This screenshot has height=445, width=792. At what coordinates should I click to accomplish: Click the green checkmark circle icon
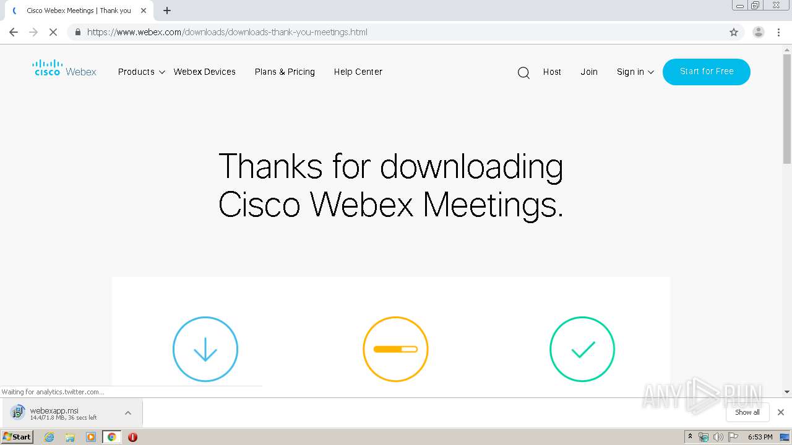(x=582, y=349)
